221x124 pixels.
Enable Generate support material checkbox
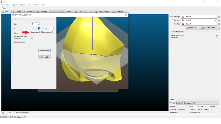coord(217,36)
